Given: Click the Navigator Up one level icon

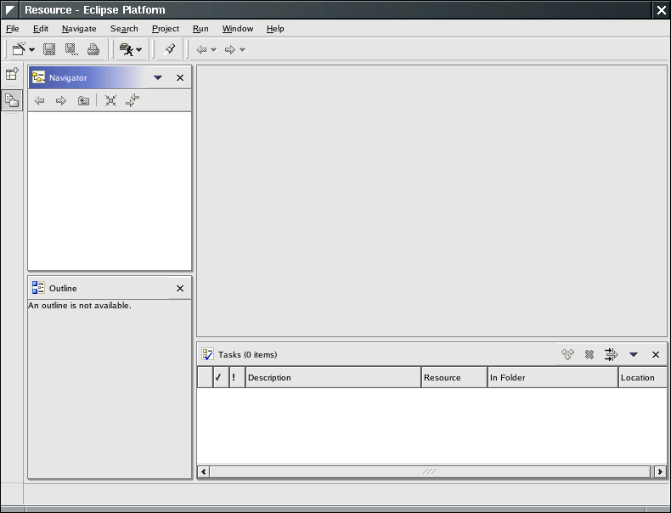Looking at the screenshot, I should [83, 100].
